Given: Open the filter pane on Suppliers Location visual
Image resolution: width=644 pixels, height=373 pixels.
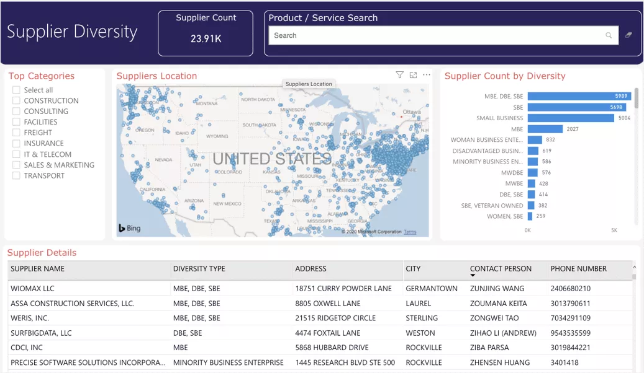Looking at the screenshot, I should pyautogui.click(x=399, y=74).
